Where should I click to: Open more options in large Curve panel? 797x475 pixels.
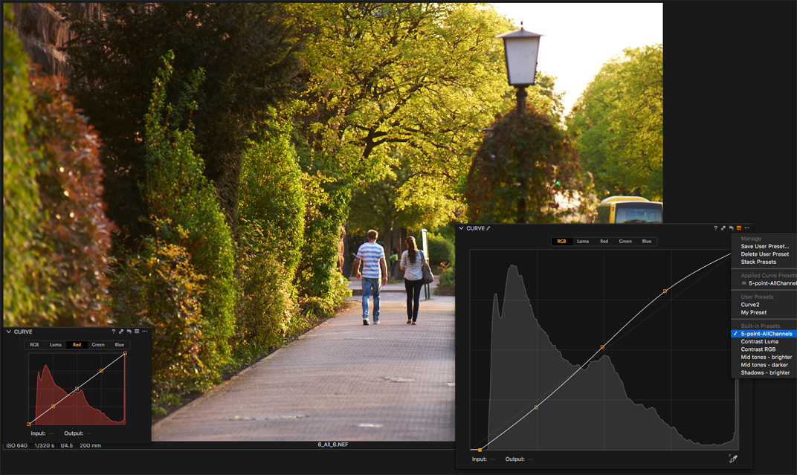[746, 228]
